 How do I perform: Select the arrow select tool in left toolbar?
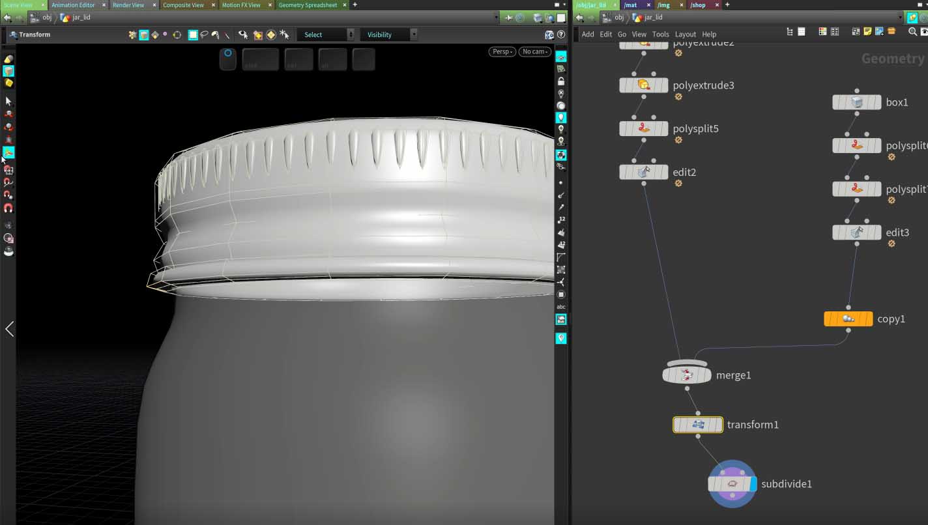(x=8, y=102)
